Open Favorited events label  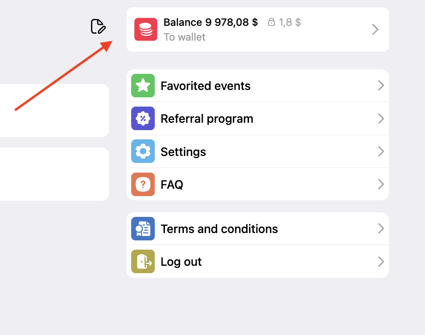click(x=205, y=86)
